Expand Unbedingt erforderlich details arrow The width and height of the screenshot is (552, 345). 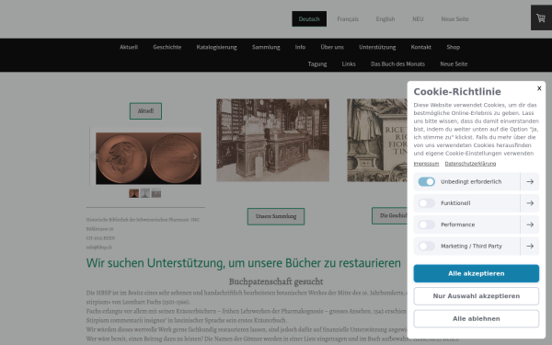pyautogui.click(x=530, y=181)
